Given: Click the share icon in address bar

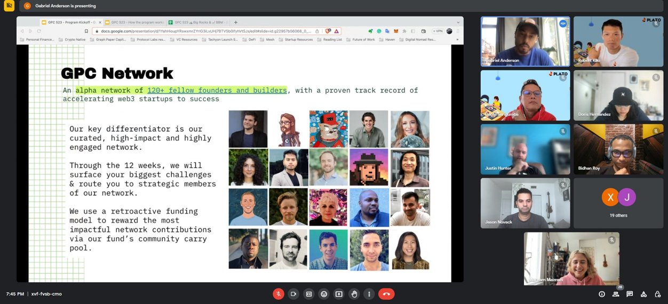Looking at the screenshot, I should [x=317, y=31].
